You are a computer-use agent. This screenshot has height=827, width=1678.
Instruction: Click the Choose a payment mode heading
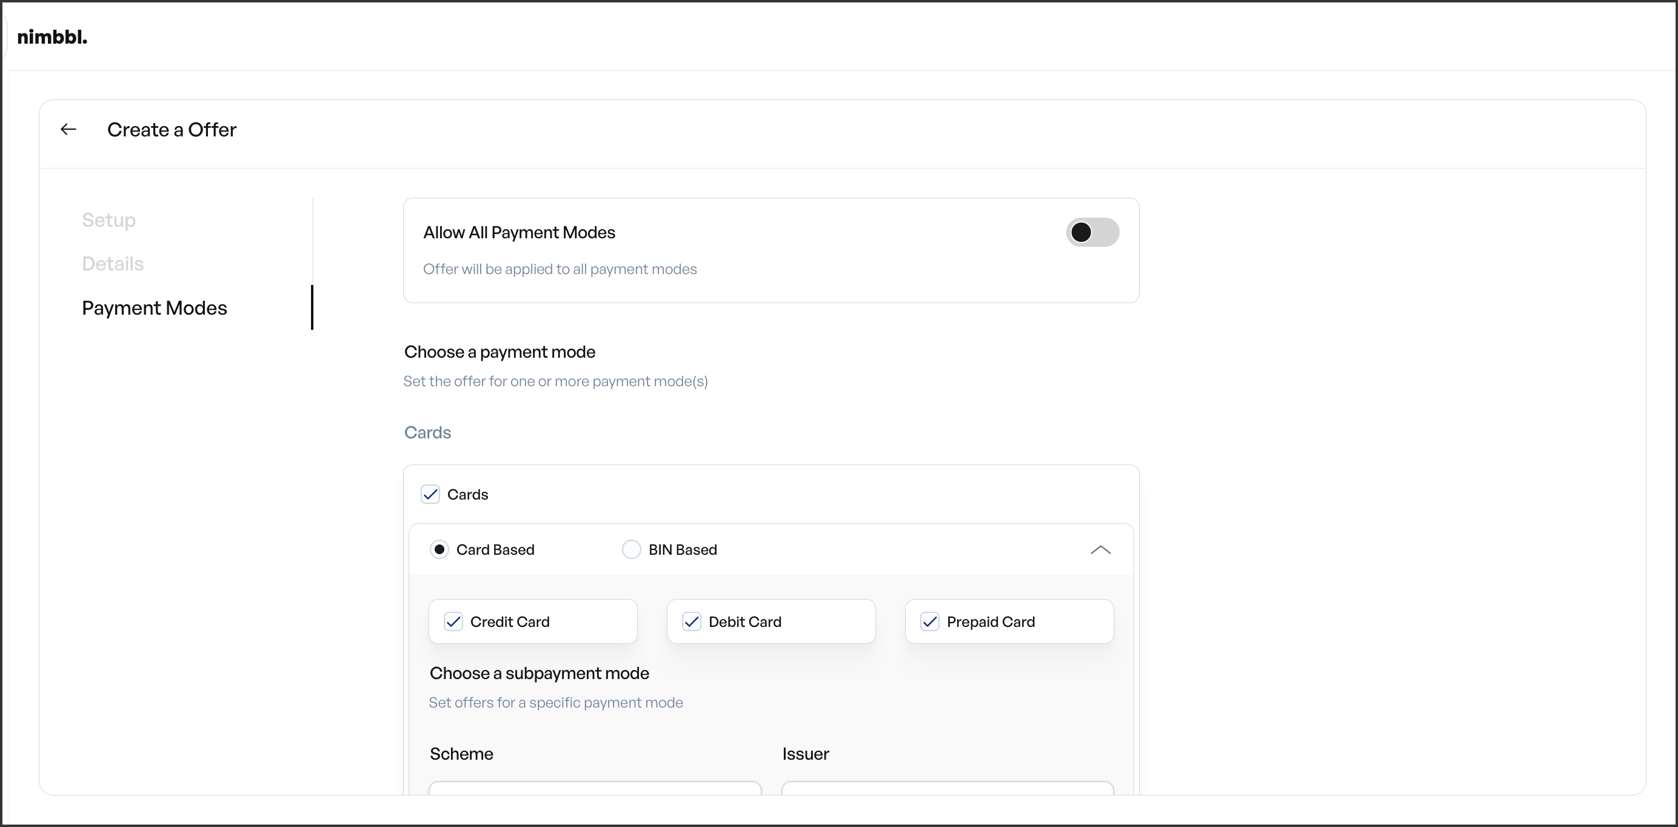click(x=500, y=352)
